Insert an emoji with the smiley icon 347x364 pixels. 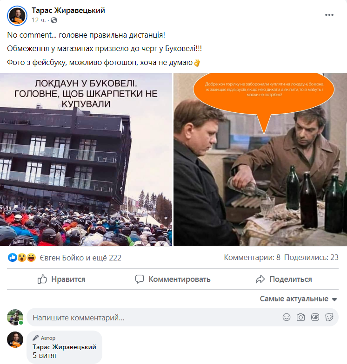point(287,317)
